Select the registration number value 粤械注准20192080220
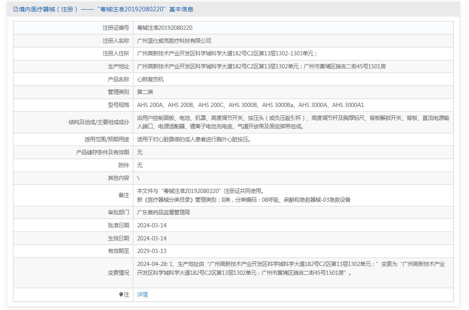 [x=165, y=28]
